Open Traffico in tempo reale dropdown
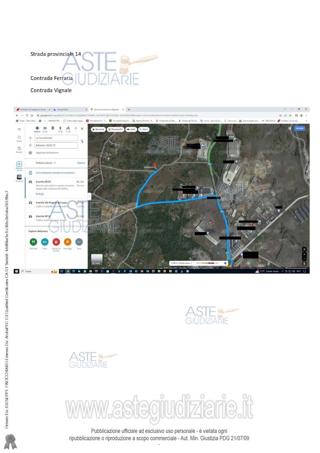The height and width of the screenshot is (453, 320). pos(181,263)
